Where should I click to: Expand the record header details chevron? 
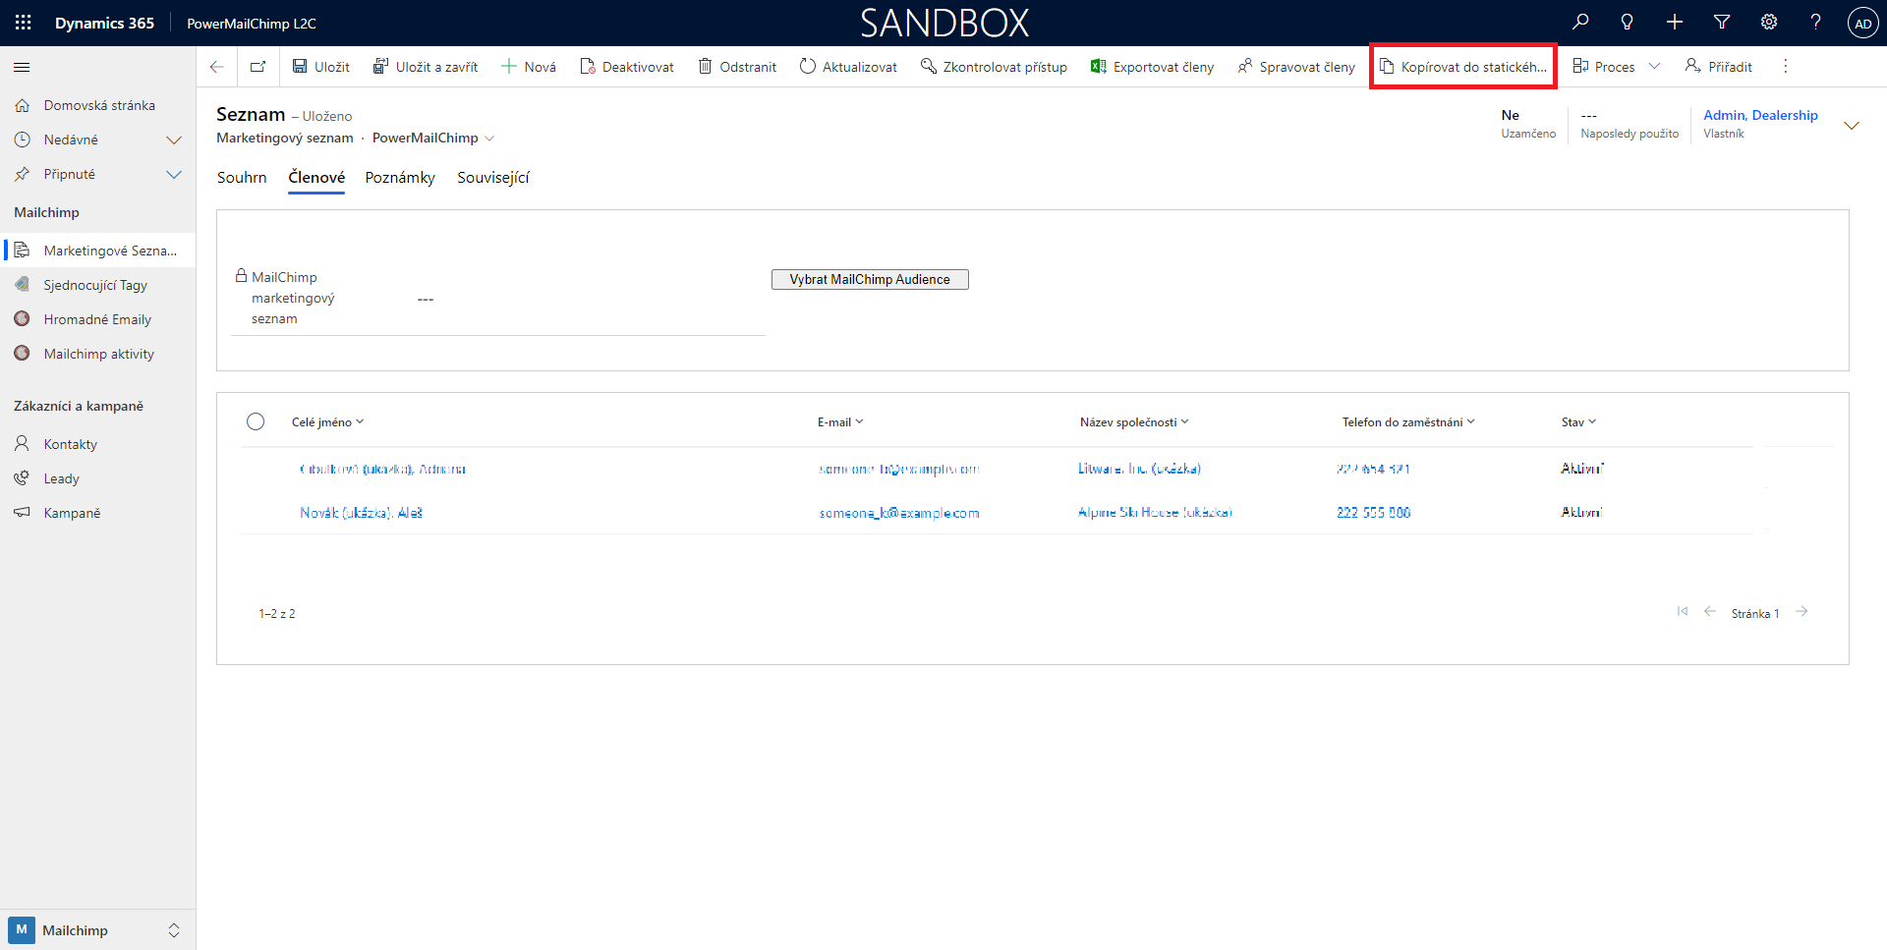coord(1852,125)
